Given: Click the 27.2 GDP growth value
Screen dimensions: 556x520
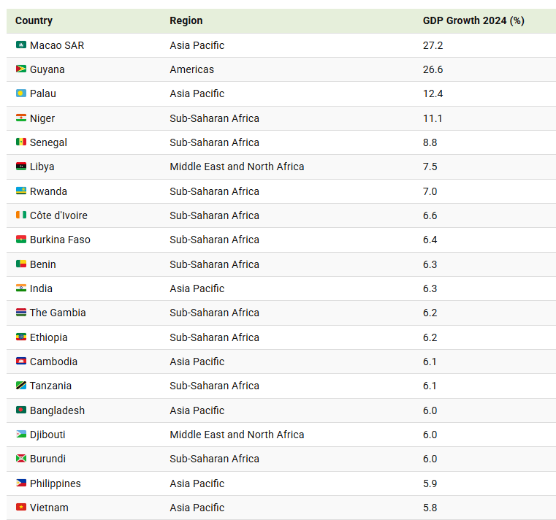Looking at the screenshot, I should pyautogui.click(x=433, y=45).
